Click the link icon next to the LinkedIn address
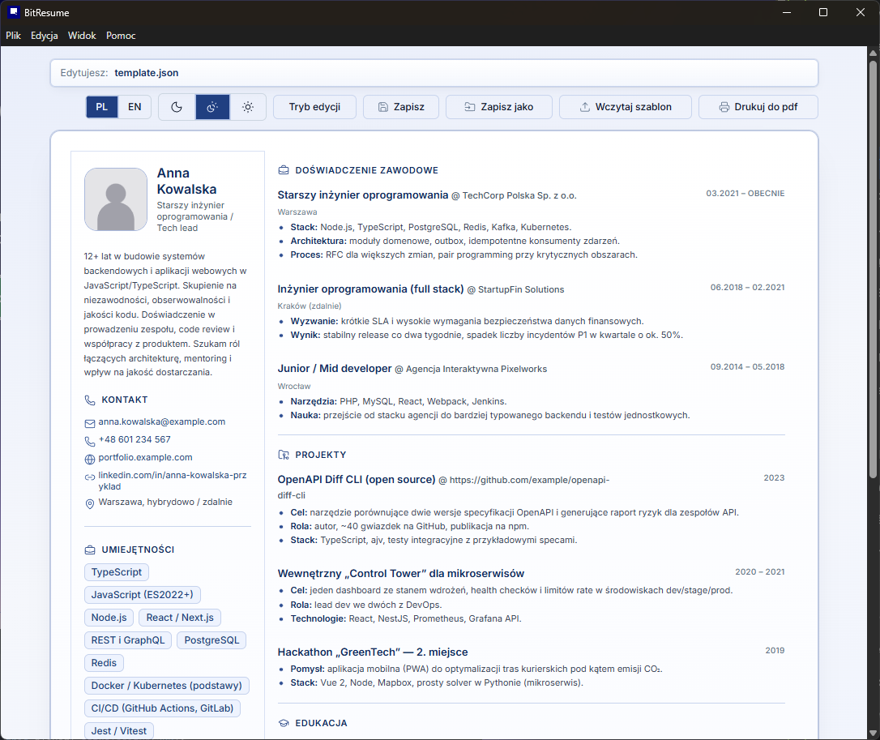 pyautogui.click(x=88, y=477)
